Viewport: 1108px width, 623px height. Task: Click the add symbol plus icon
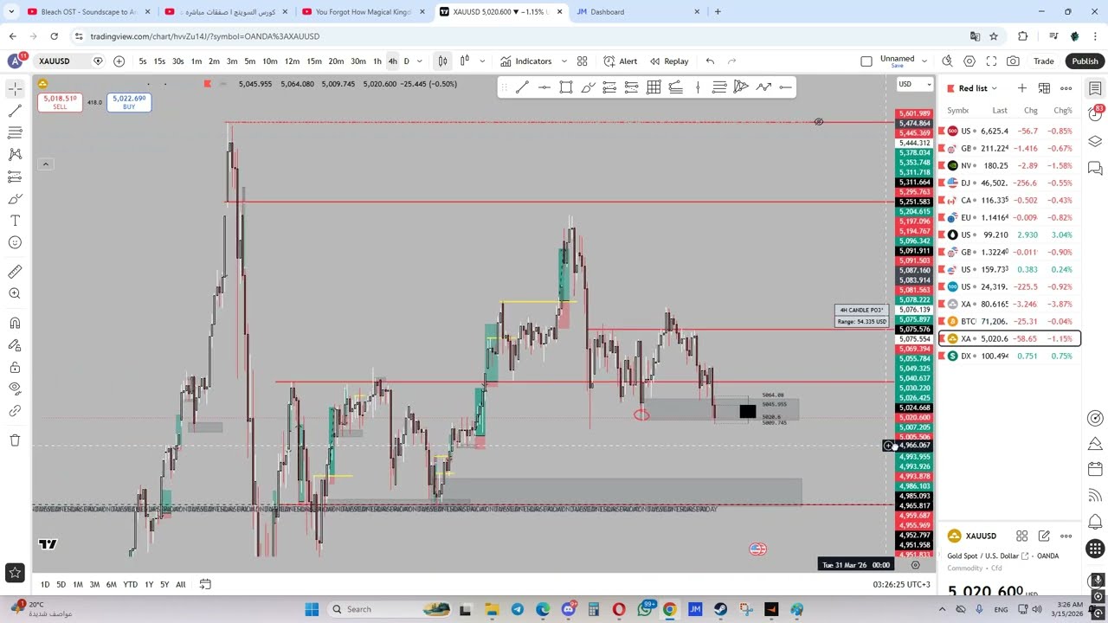(119, 61)
